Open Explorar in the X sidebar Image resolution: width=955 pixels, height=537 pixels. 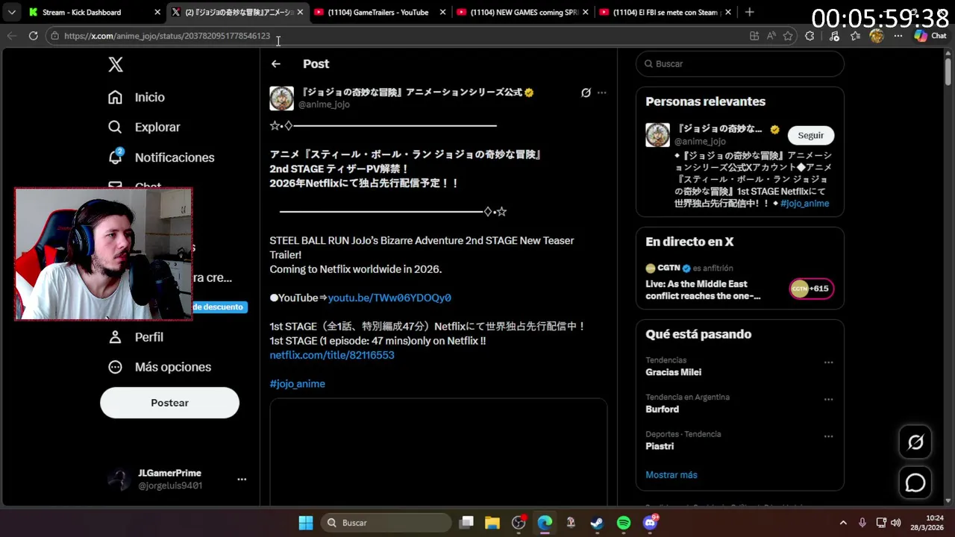(x=144, y=127)
